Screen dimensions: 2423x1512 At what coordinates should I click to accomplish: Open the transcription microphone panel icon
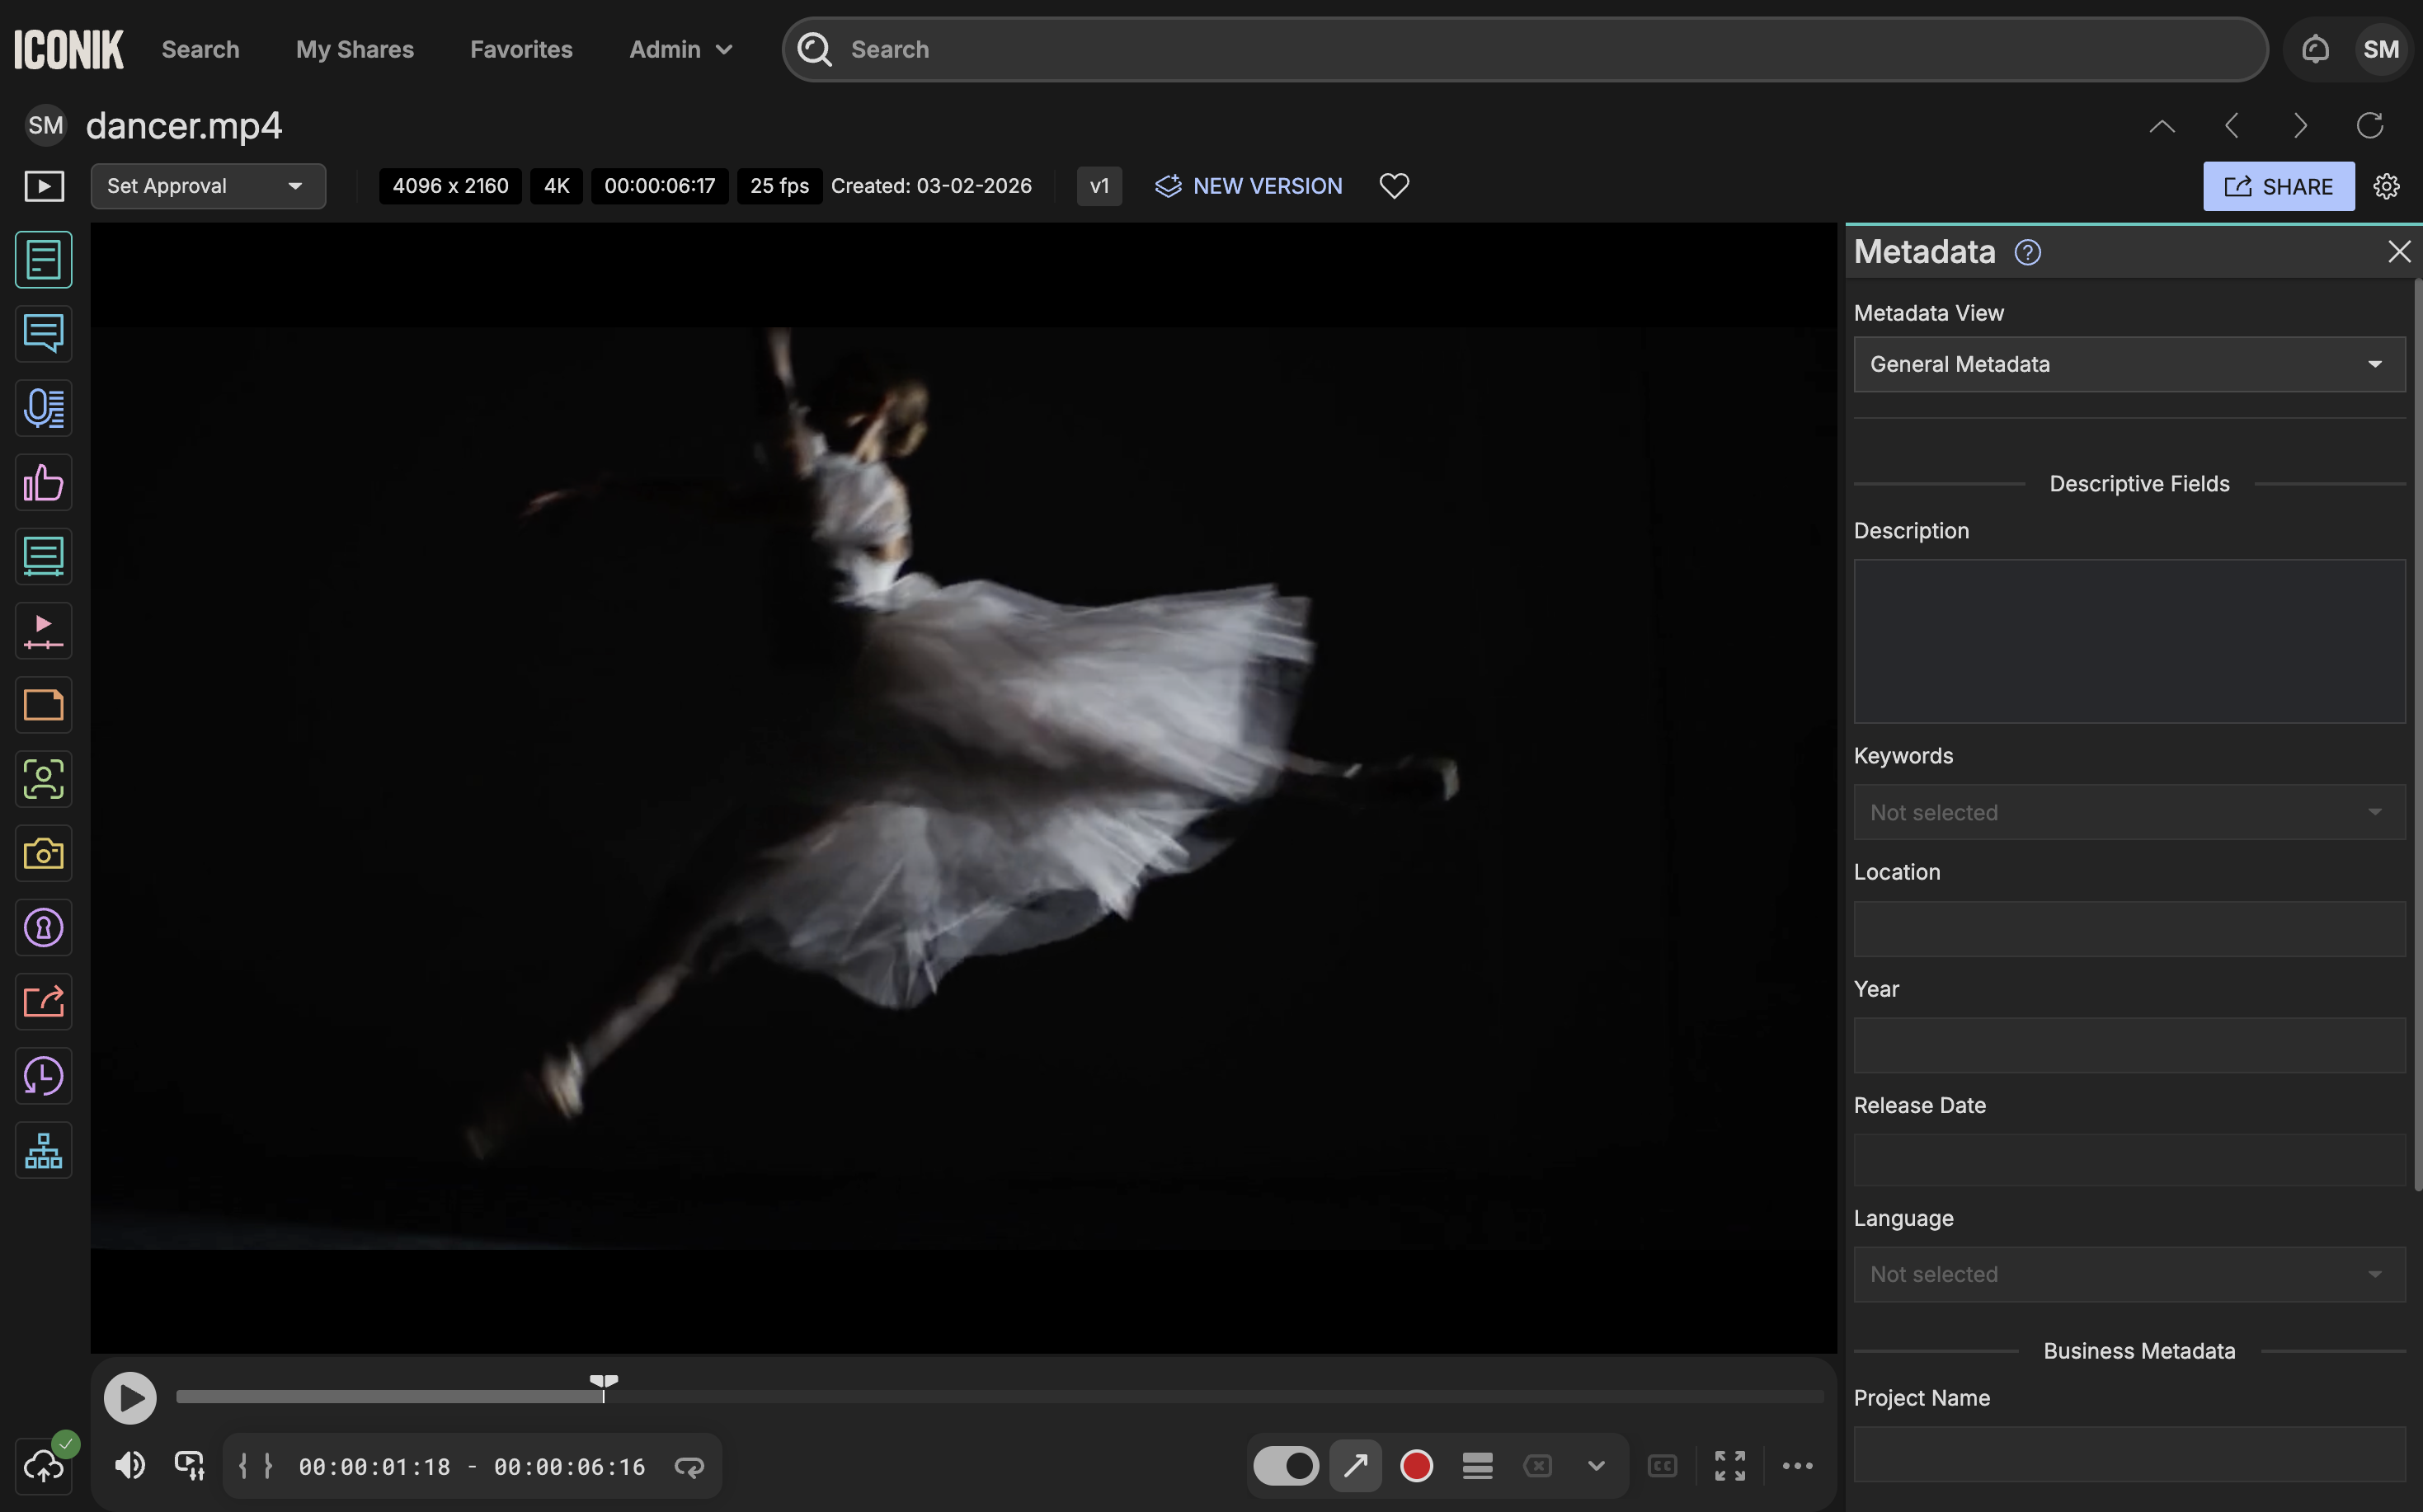click(x=43, y=408)
